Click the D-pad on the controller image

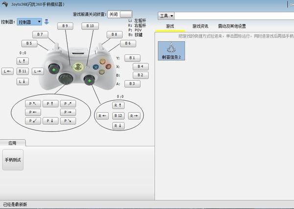tap(66, 79)
